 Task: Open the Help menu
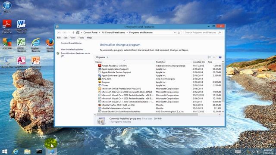click(x=89, y=37)
